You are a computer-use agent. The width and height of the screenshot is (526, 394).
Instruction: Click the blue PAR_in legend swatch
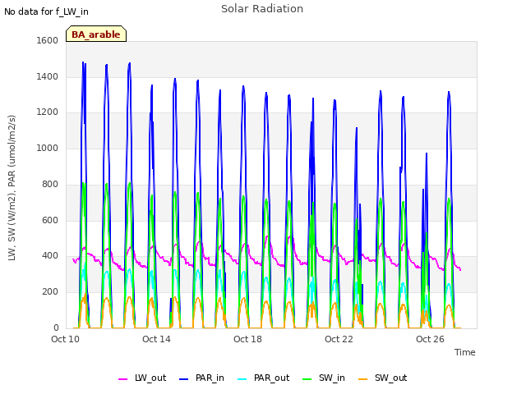coord(184,379)
